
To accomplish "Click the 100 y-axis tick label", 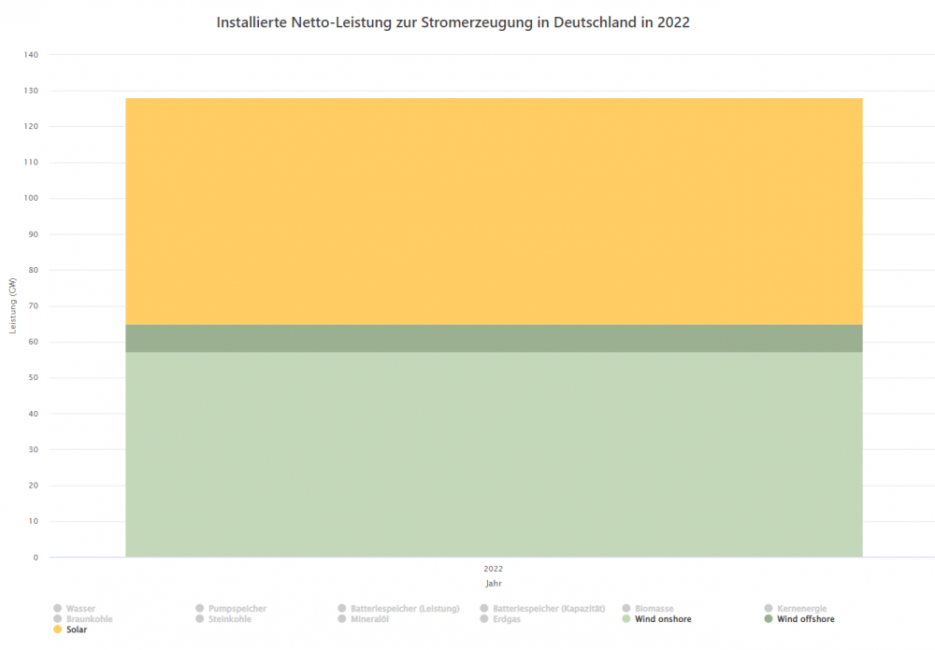I will (31, 198).
